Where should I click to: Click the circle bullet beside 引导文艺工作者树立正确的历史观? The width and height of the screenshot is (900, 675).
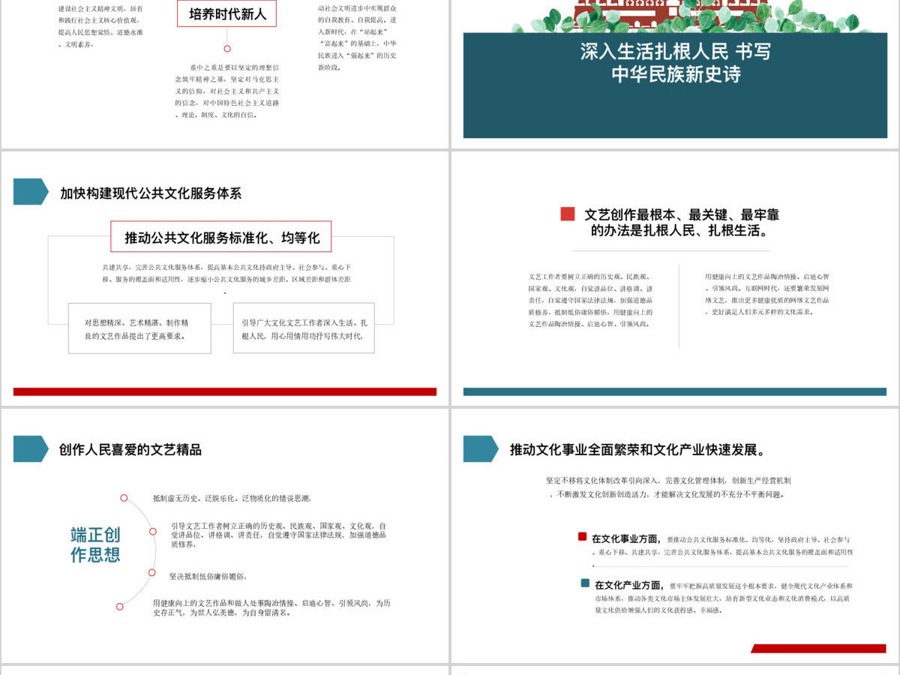coord(152,531)
